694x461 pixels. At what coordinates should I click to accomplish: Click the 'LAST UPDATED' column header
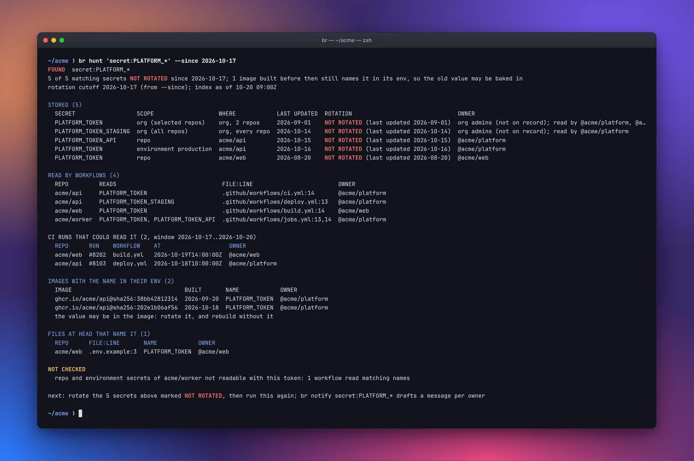(297, 114)
